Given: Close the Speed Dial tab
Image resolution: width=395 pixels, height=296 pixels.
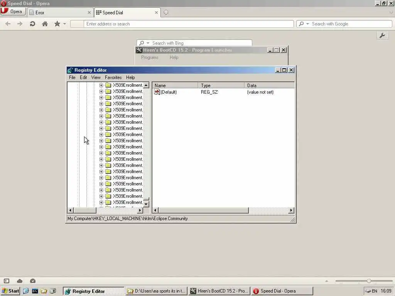Looking at the screenshot, I should pos(156,12).
